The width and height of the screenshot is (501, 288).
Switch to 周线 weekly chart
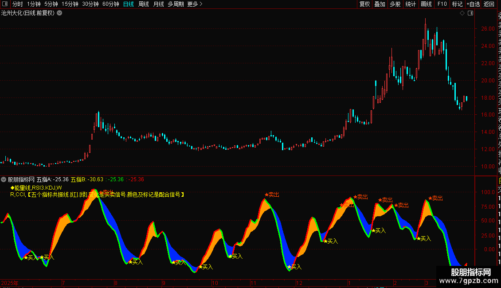click(x=144, y=4)
